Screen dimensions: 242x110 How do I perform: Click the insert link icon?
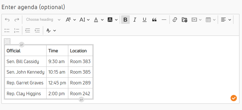(x=175, y=20)
